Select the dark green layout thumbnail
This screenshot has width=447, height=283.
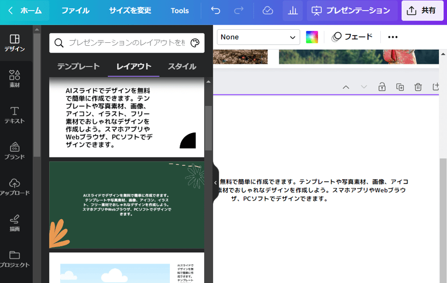point(127,205)
